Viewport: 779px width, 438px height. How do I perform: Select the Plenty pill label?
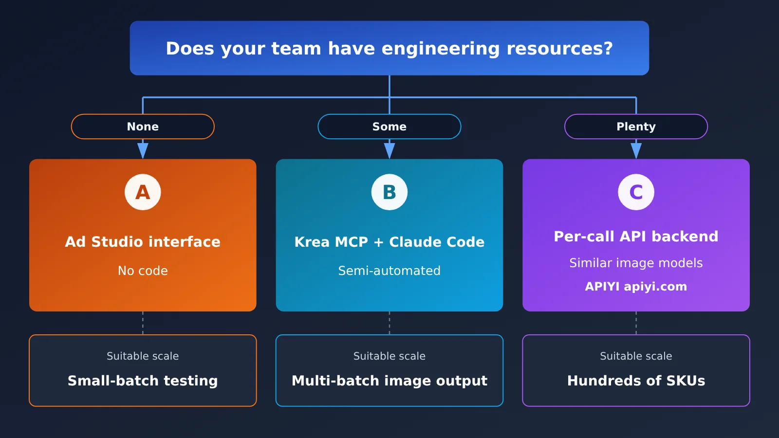[636, 127]
